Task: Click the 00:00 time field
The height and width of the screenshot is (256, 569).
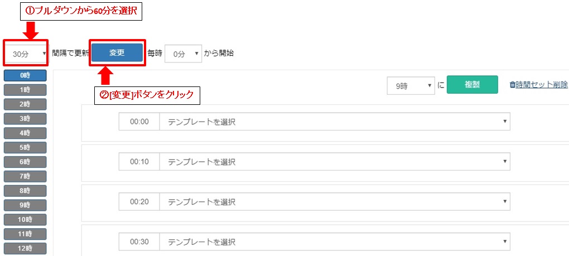Action: click(139, 122)
